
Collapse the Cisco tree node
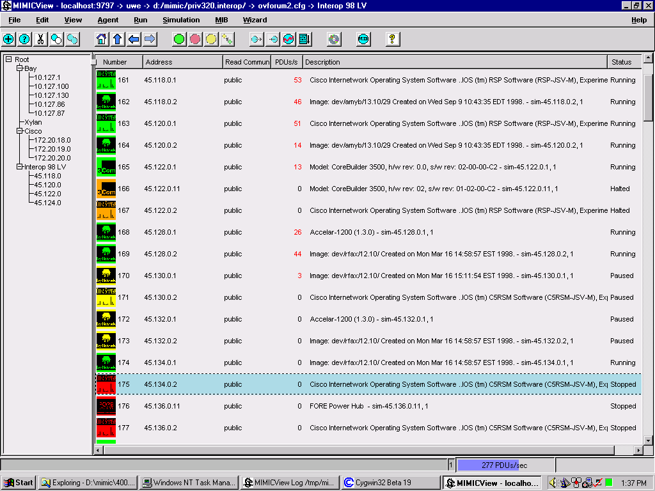(20, 131)
